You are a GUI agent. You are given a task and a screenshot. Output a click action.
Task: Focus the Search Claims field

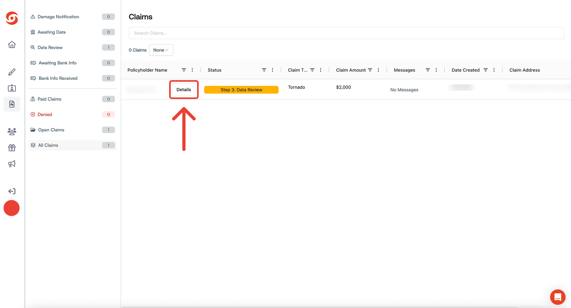(x=346, y=33)
